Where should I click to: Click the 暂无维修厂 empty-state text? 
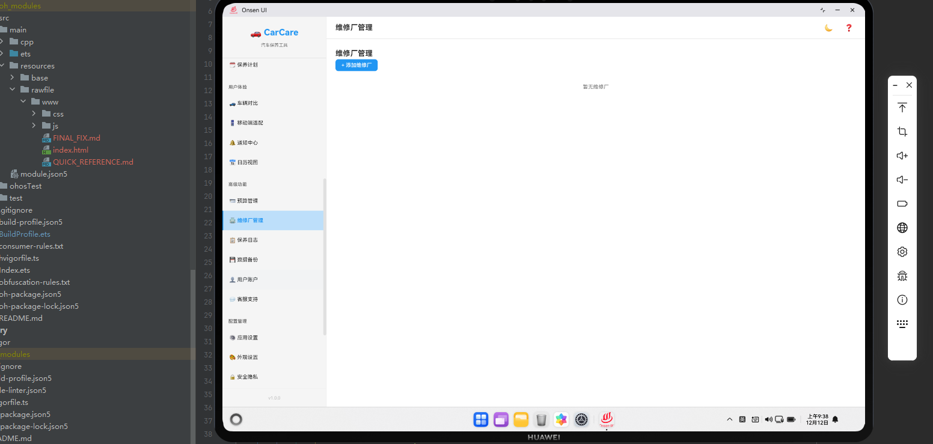click(x=596, y=87)
